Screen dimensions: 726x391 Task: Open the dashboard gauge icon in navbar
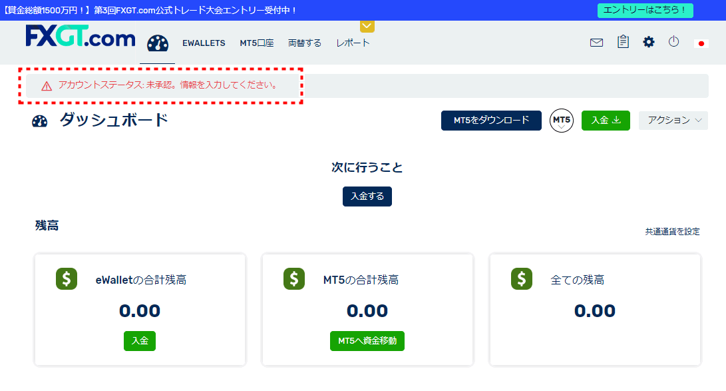pyautogui.click(x=158, y=43)
